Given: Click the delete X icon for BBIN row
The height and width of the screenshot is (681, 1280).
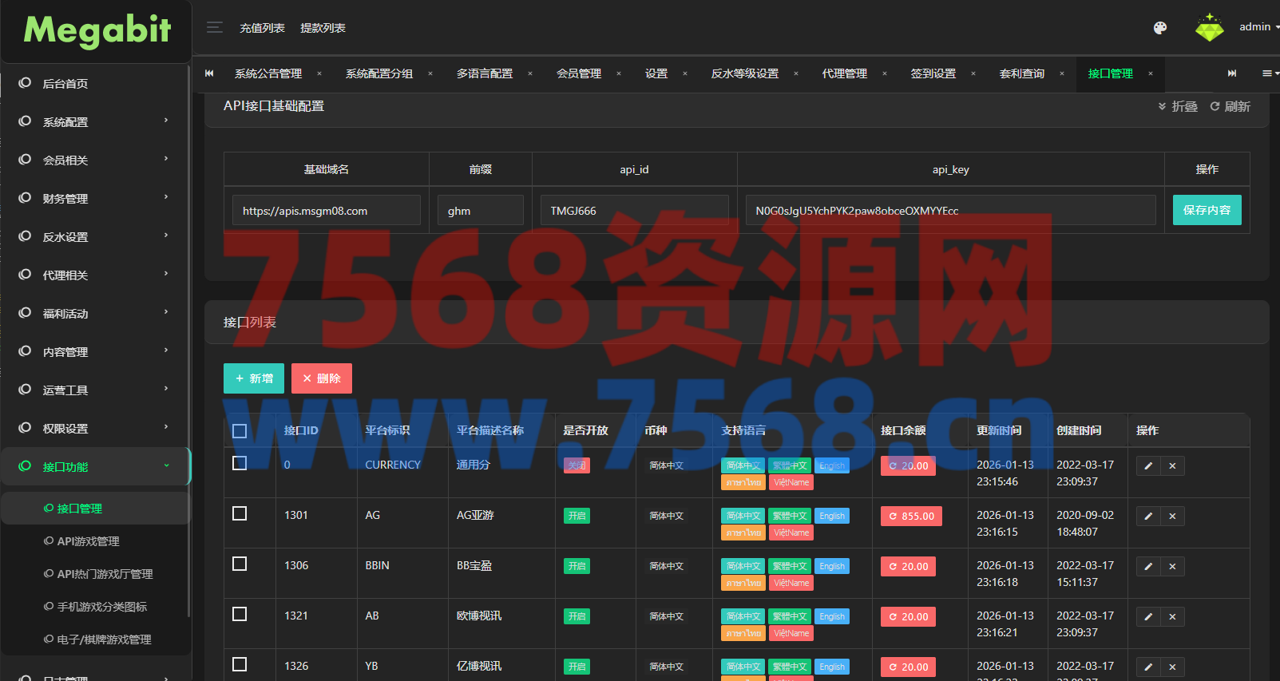Looking at the screenshot, I should tap(1172, 567).
